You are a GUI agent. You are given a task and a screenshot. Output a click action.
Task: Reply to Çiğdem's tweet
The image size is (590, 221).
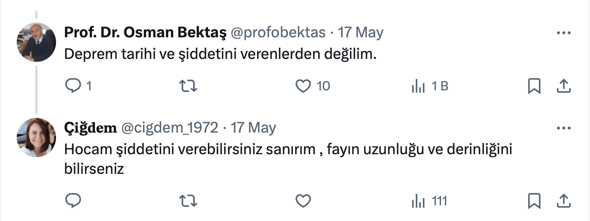(x=73, y=200)
